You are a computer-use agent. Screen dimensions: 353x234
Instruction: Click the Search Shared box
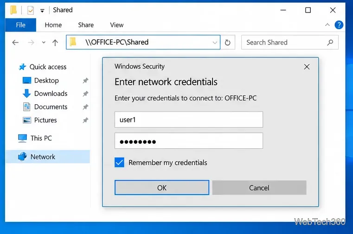pos(290,42)
